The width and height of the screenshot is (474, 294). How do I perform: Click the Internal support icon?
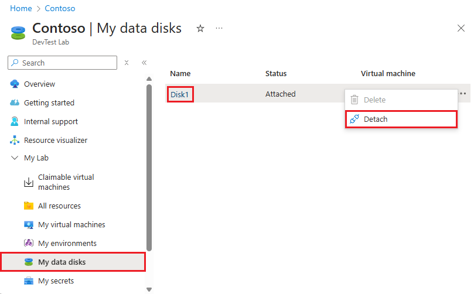pyautogui.click(x=15, y=122)
